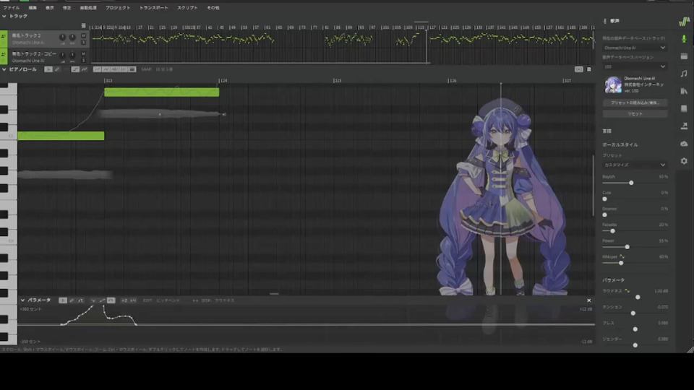The height and width of the screenshot is (390, 694).
Task: Open the トランスポート menu
Action: (153, 7)
